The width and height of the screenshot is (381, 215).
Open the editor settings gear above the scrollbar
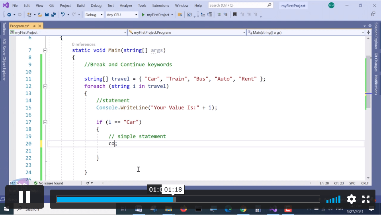tap(370, 26)
